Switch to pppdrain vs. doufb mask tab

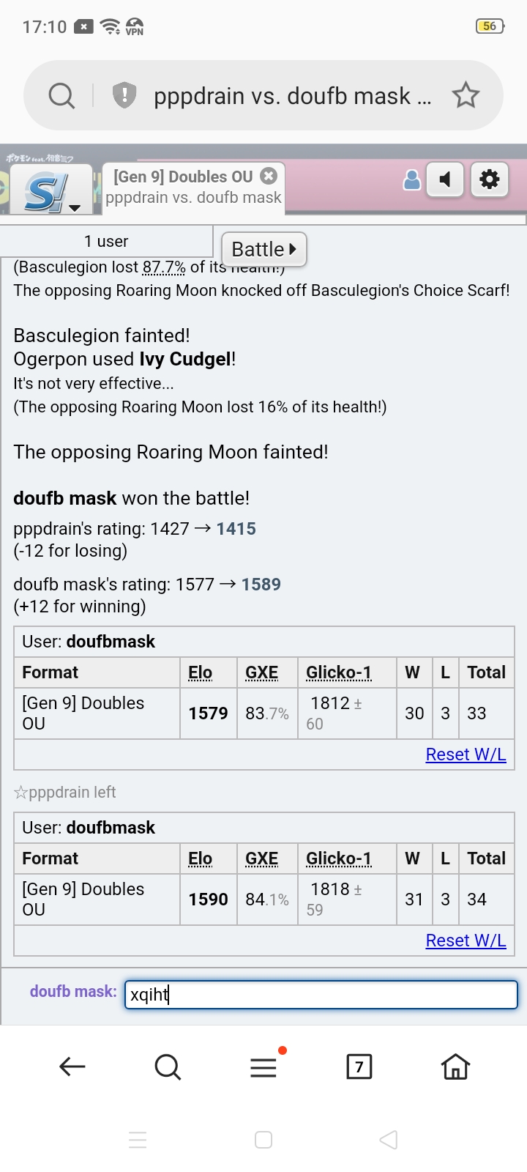[193, 197]
